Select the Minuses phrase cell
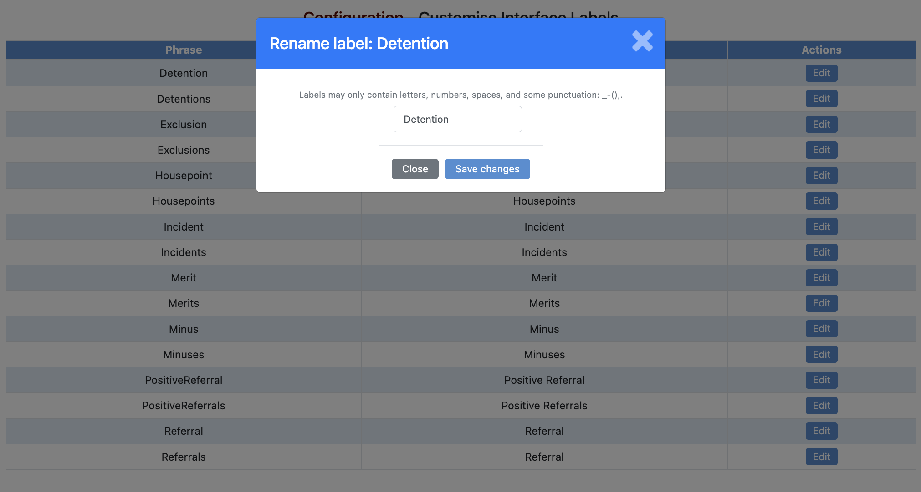Screen dimensions: 921x492 (x=184, y=355)
